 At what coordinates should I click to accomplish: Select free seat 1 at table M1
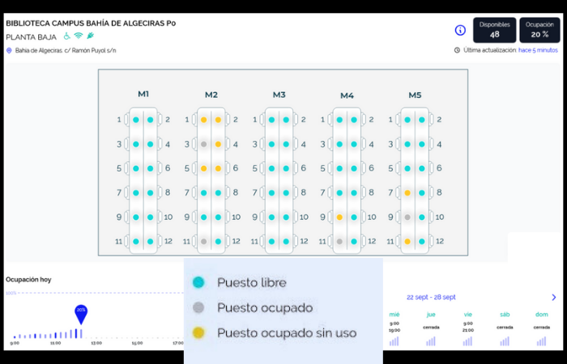coord(136,120)
